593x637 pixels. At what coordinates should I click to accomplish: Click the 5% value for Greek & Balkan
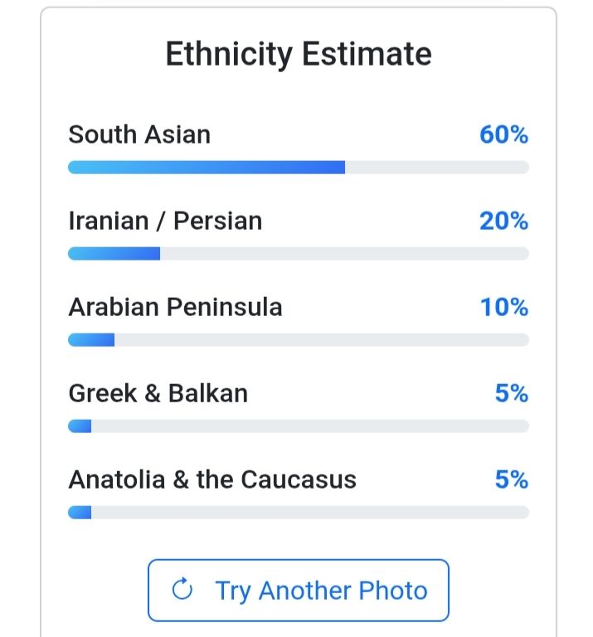[512, 393]
